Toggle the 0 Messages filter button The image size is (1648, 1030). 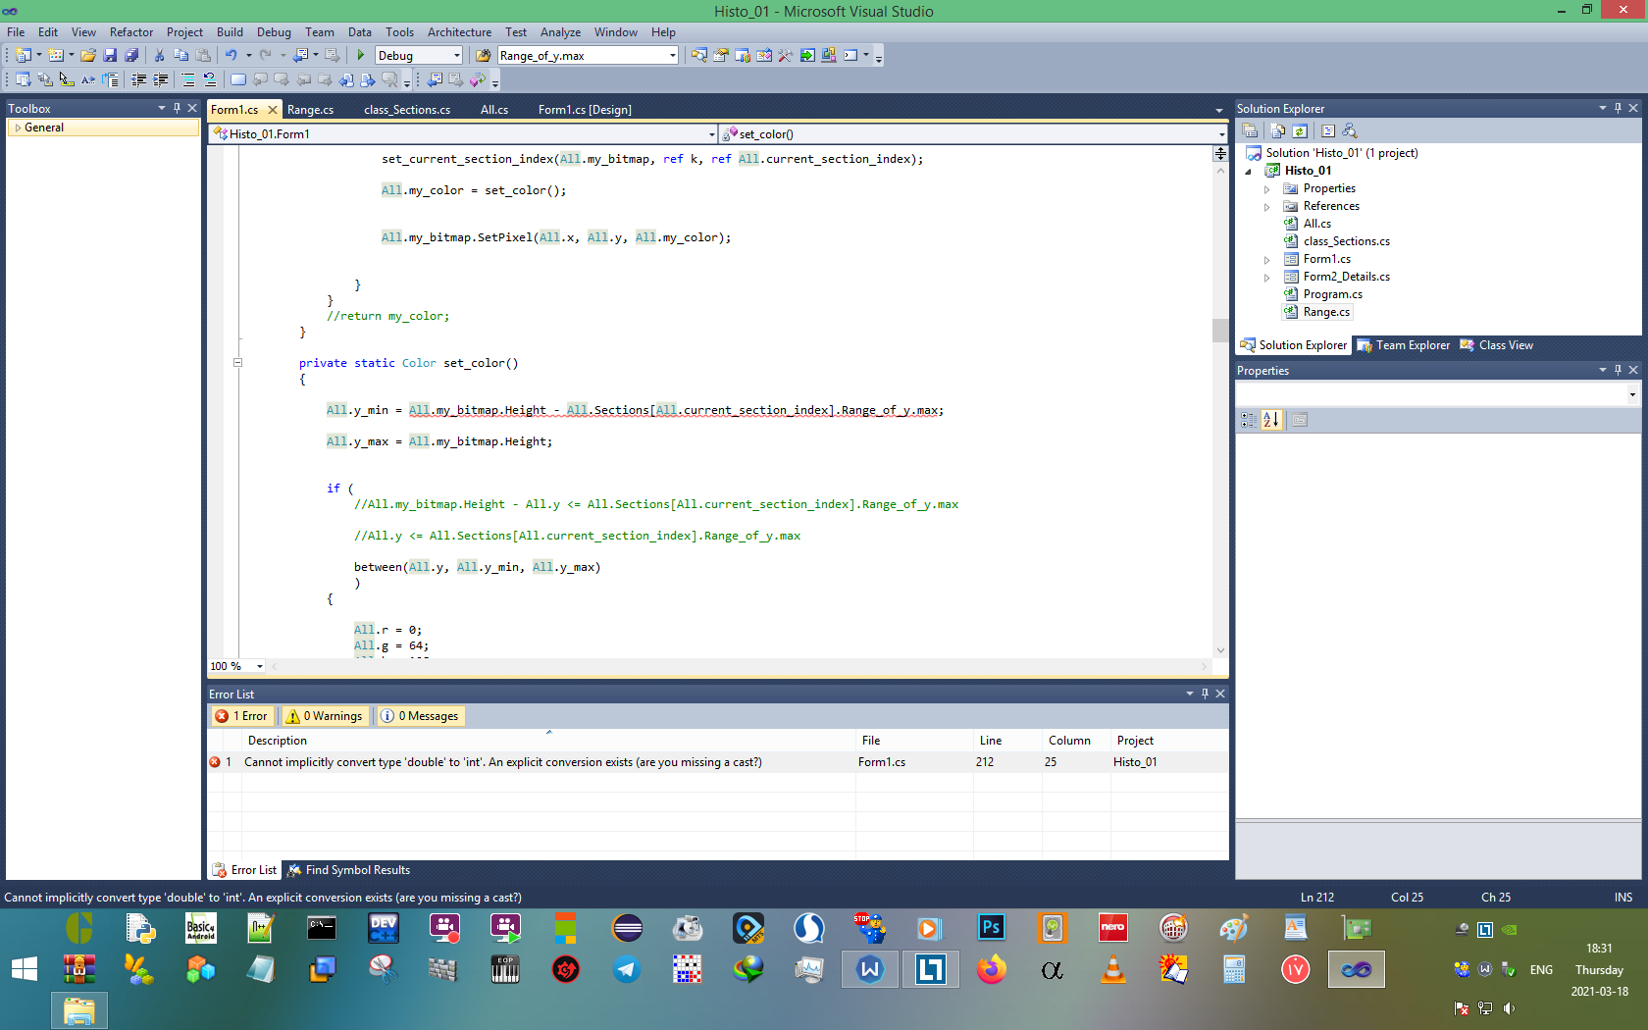coord(419,716)
